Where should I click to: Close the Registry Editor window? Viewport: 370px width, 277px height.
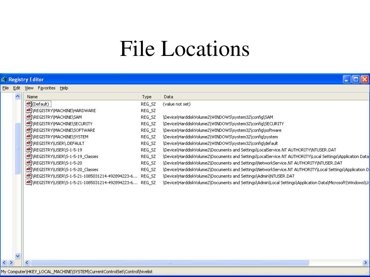point(365,79)
